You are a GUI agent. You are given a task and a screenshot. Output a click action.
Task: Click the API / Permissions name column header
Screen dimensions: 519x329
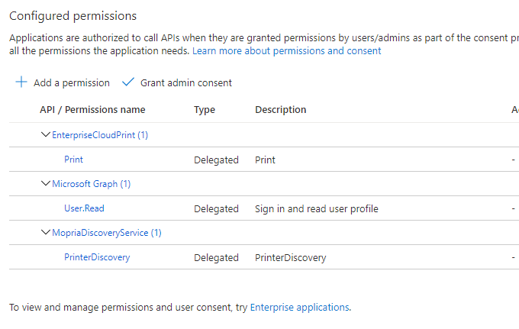tap(92, 110)
